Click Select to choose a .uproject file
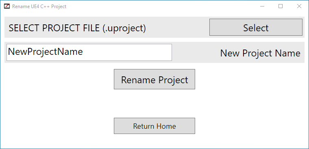Image resolution: width=309 pixels, height=149 pixels. coord(256,27)
